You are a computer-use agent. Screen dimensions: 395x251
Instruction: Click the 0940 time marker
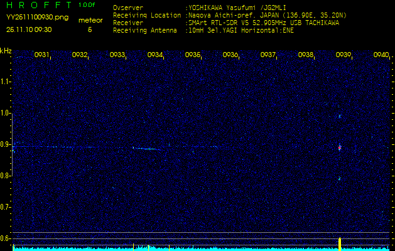(x=381, y=55)
